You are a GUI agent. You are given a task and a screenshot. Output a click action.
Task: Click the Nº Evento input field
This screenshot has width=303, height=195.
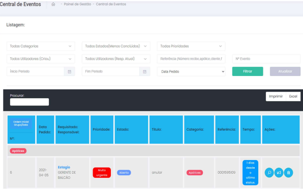tap(266, 59)
